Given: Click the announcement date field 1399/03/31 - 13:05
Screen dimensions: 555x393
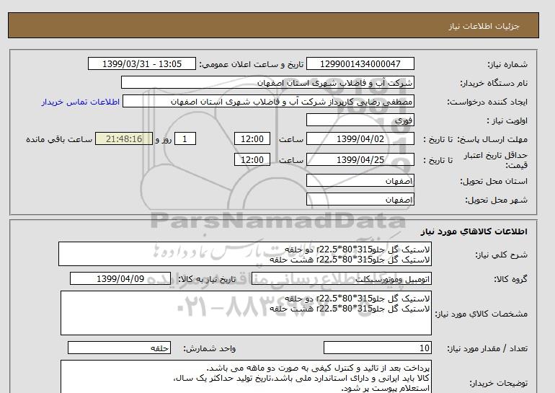Looking at the screenshot, I should tap(141, 63).
